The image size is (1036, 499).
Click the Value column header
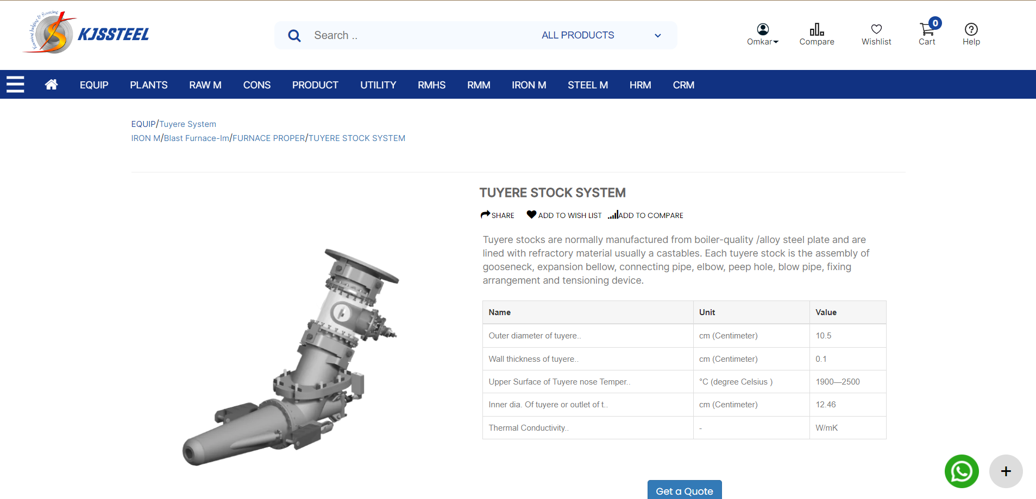(x=847, y=312)
